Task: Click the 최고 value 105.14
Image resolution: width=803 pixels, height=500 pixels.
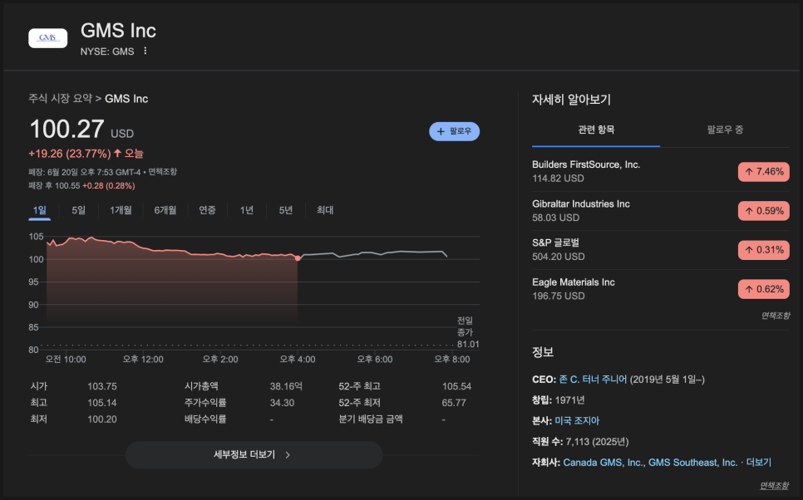Action: (x=102, y=403)
